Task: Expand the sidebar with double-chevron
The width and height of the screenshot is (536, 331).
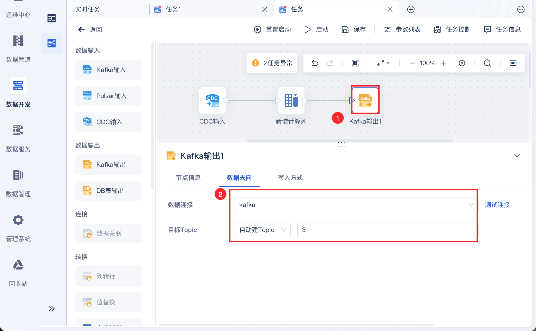Action: tap(51, 309)
